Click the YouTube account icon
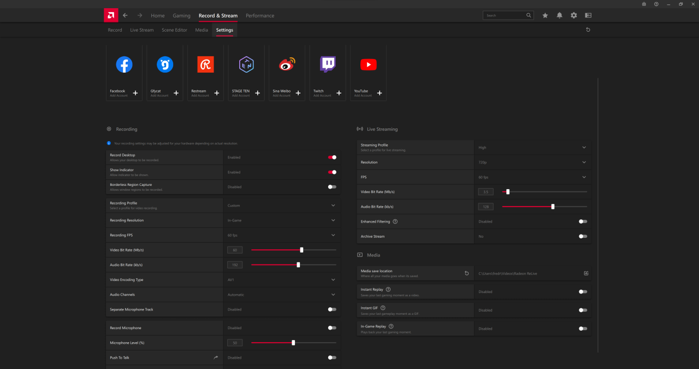699x369 pixels. (368, 65)
